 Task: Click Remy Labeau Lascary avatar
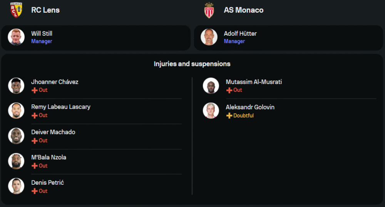point(16,111)
